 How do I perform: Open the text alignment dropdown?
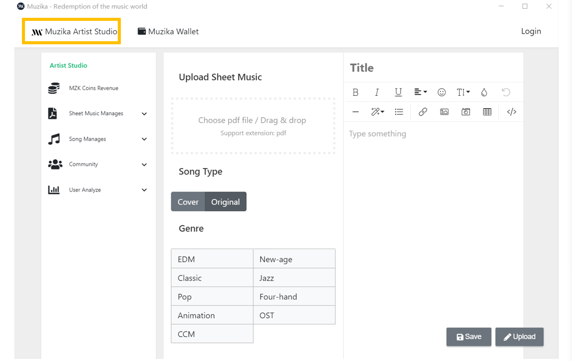click(420, 92)
